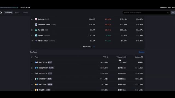Screen dimensions: 175x98
Task: Click the USDC/ETH pool pair icon
Action: tap(36, 62)
